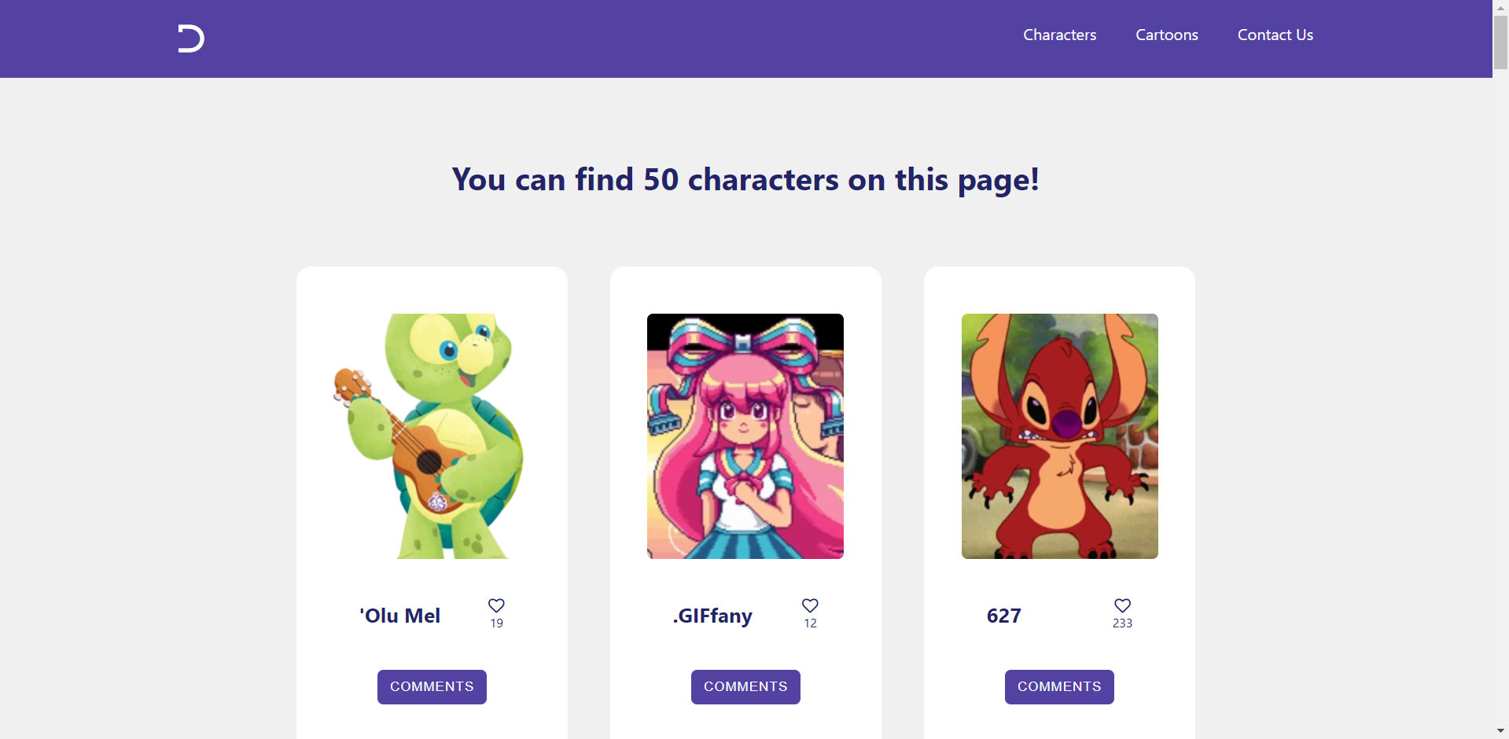Open the Contact Us link
1509x739 pixels.
[1275, 35]
